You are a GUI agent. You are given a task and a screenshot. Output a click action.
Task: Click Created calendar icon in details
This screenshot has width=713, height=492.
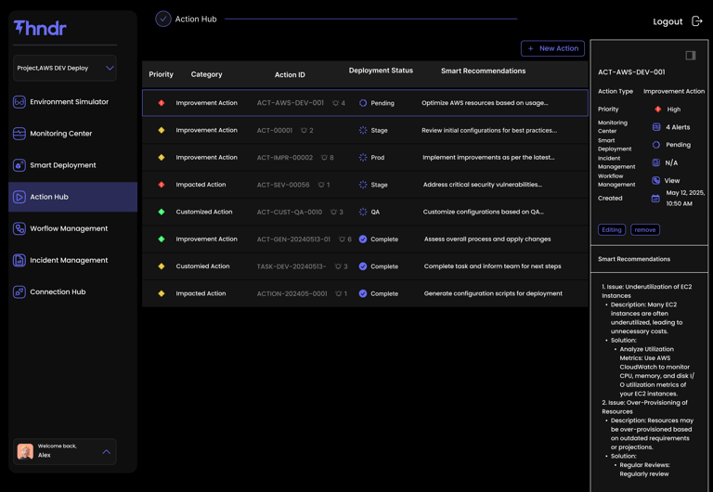coord(655,199)
